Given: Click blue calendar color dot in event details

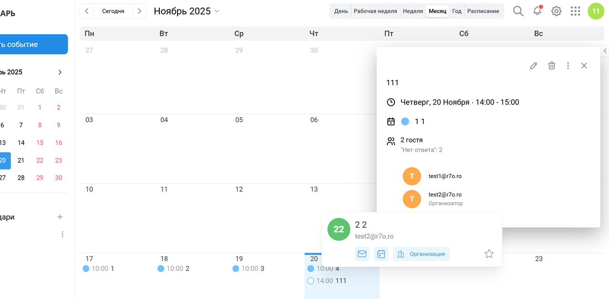Looking at the screenshot, I should click(x=405, y=121).
